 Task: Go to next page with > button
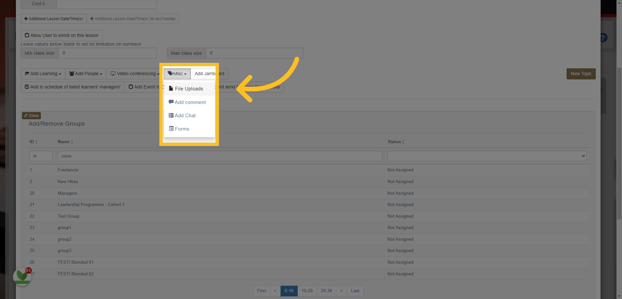pyautogui.click(x=341, y=291)
